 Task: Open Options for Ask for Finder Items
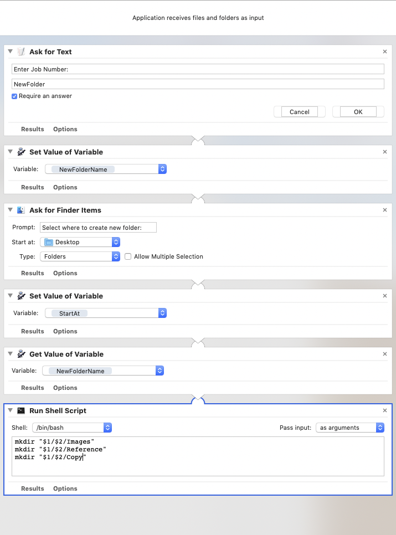pos(65,273)
